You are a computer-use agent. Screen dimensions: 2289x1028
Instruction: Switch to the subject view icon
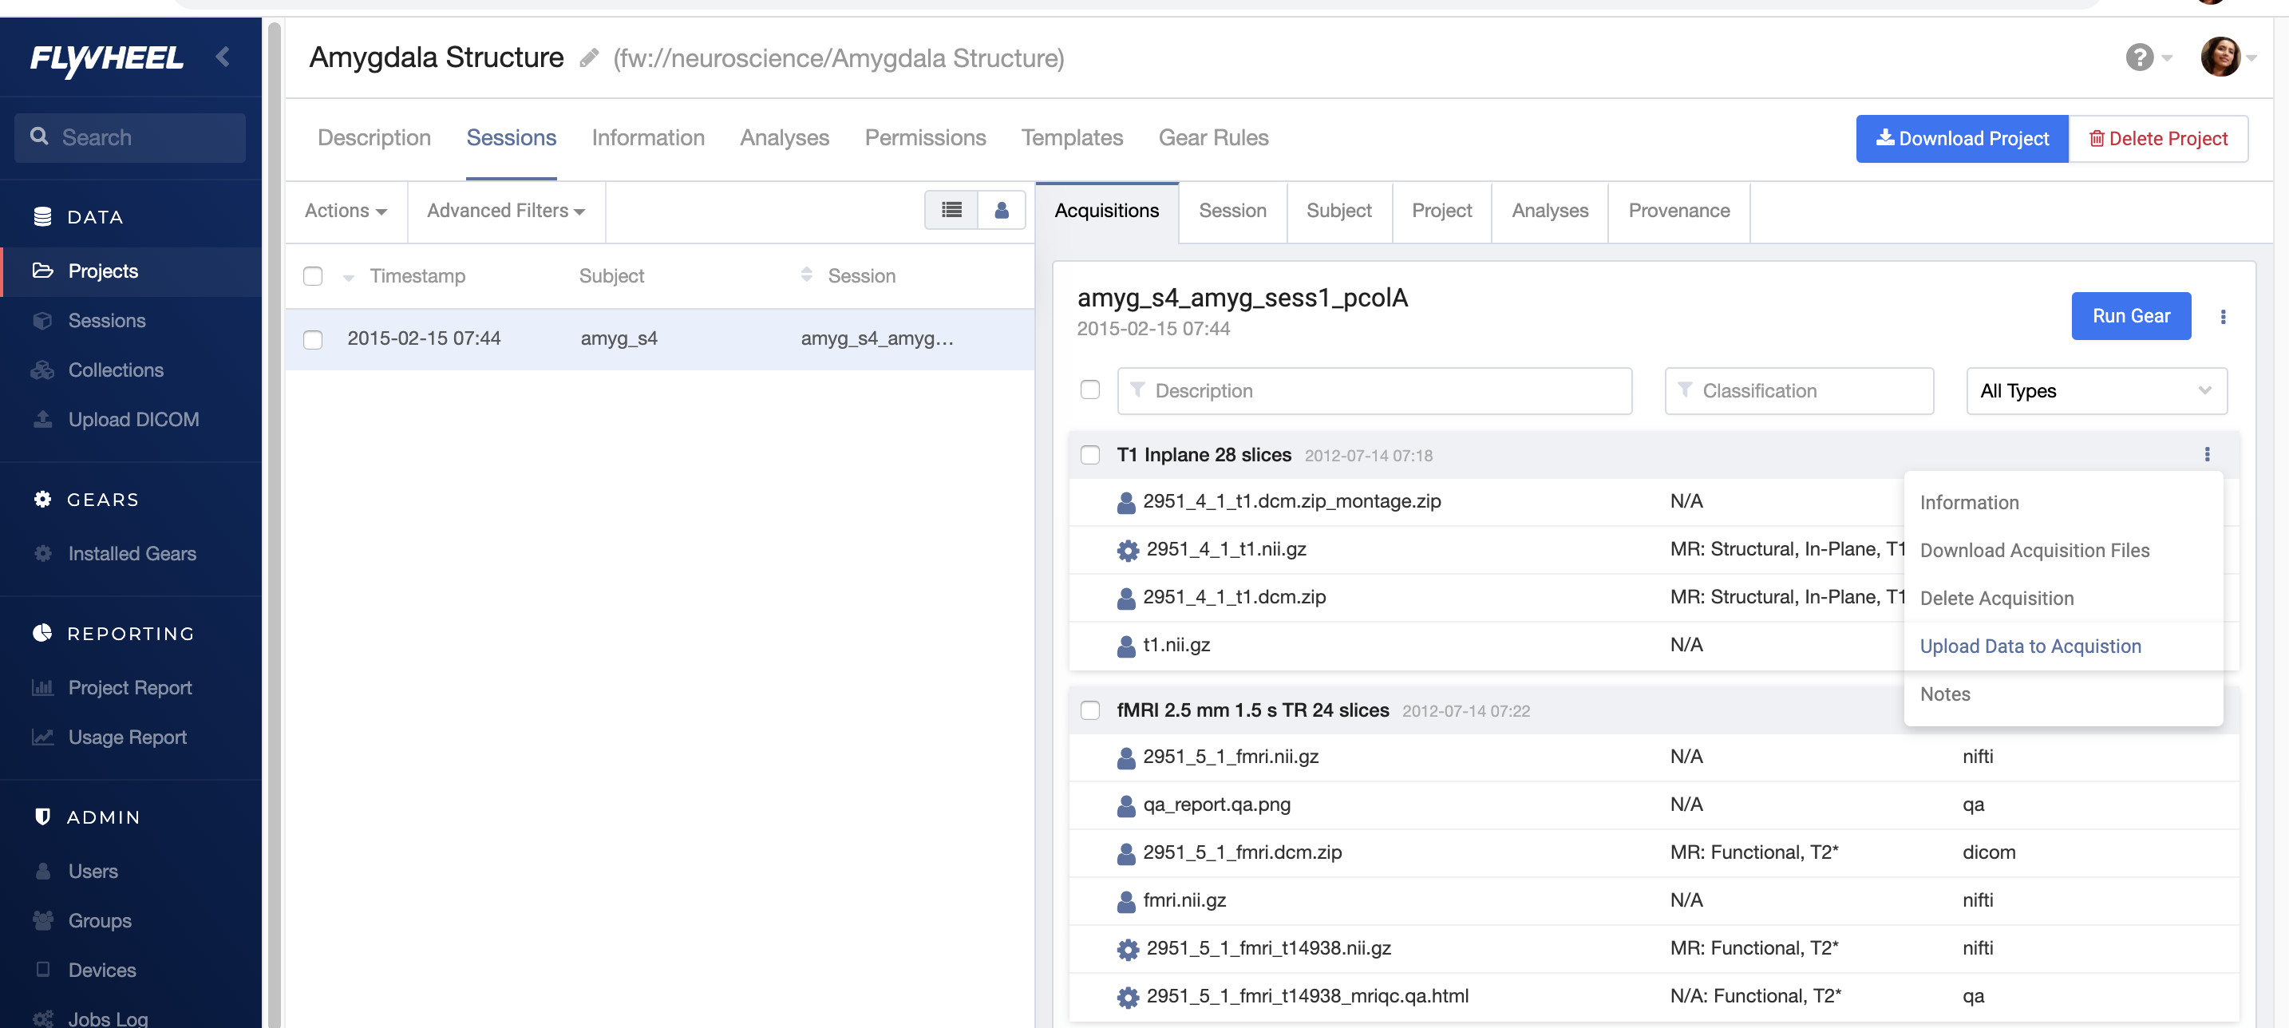pyautogui.click(x=1002, y=211)
